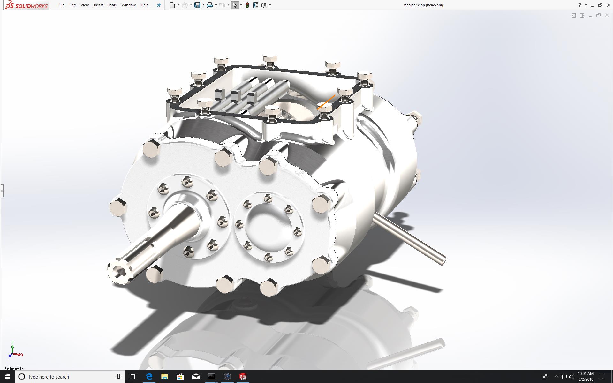Open the Options gear icon
Viewport: 613px width, 383px height.
coord(264,5)
